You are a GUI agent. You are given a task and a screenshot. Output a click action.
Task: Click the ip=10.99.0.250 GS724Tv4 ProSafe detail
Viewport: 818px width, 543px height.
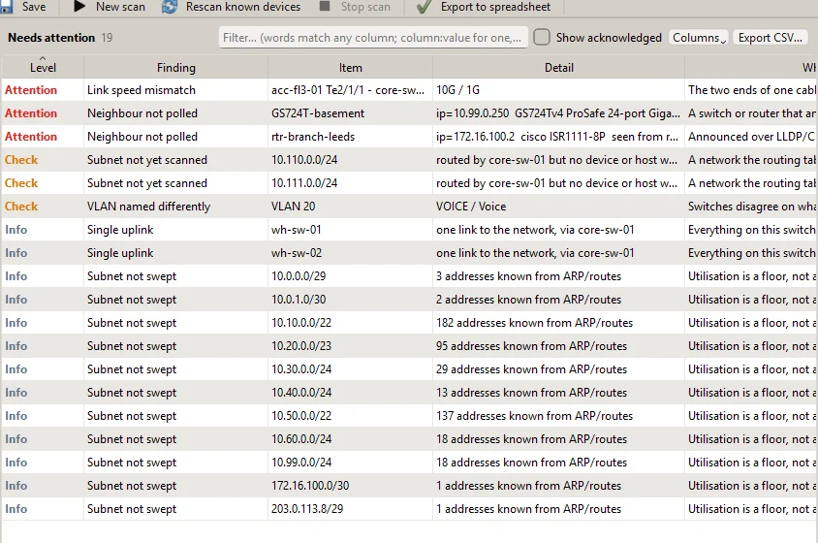(x=557, y=113)
